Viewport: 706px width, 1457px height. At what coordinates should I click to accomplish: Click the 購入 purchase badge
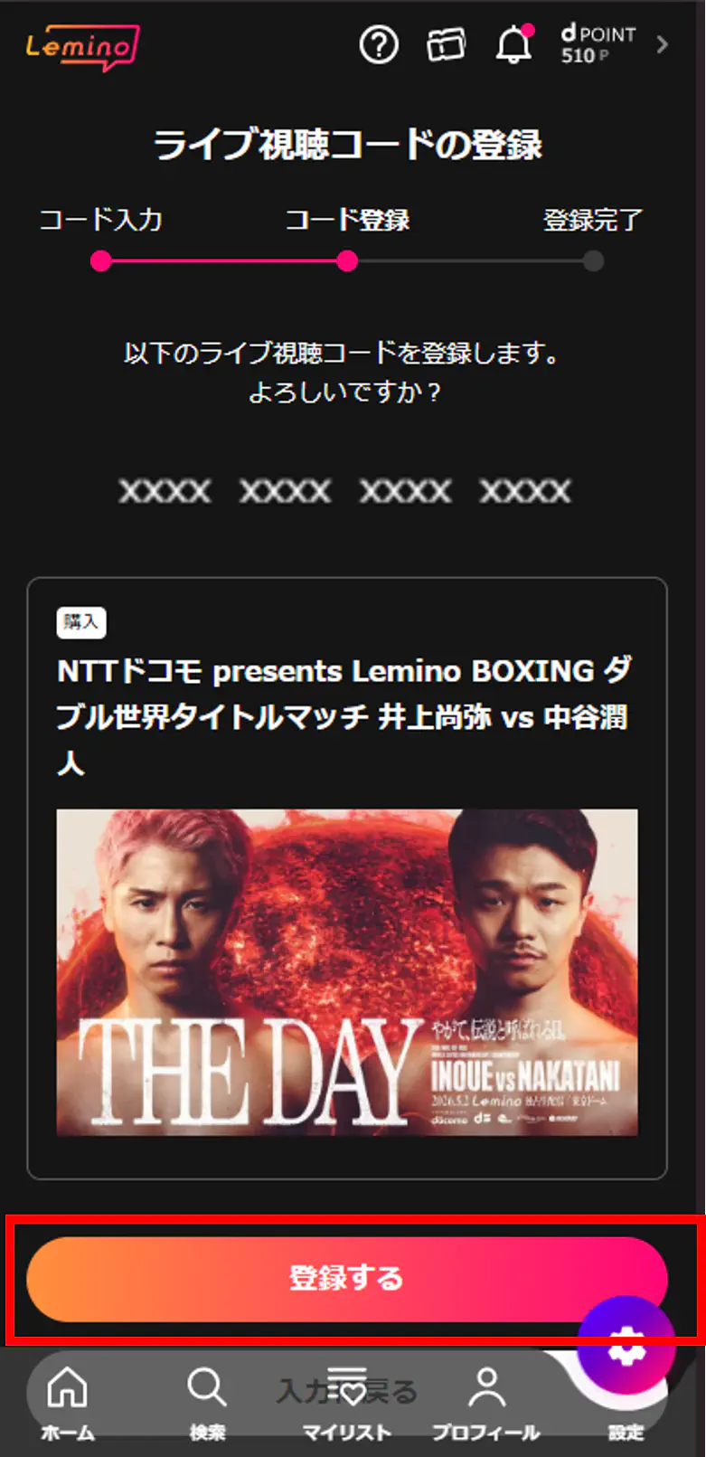(81, 622)
